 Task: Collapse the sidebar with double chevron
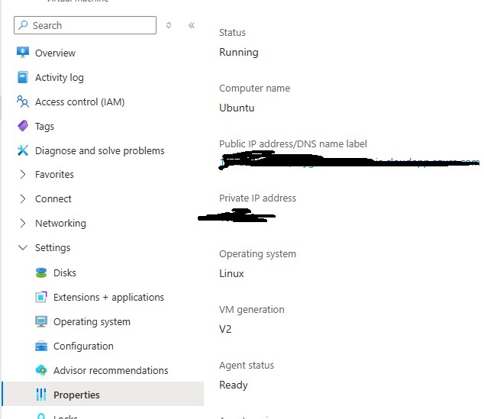pos(192,25)
